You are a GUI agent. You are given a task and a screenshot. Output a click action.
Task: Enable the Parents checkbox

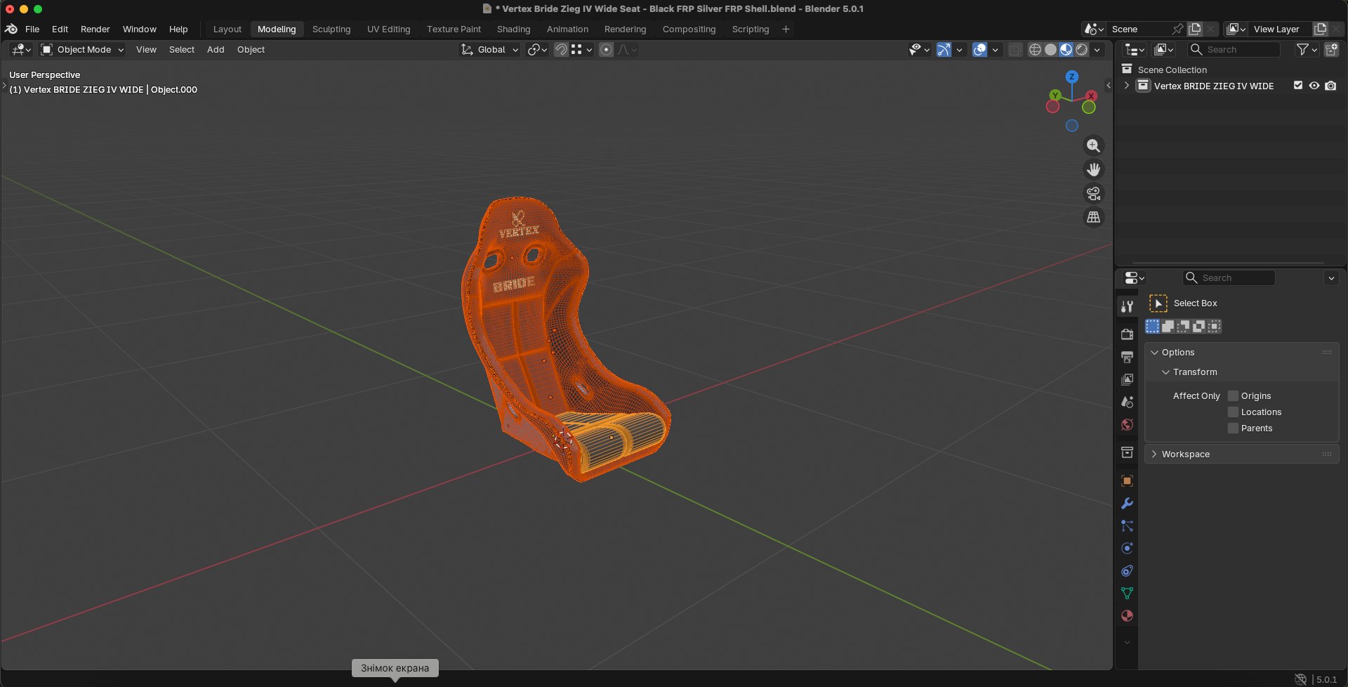pos(1233,428)
